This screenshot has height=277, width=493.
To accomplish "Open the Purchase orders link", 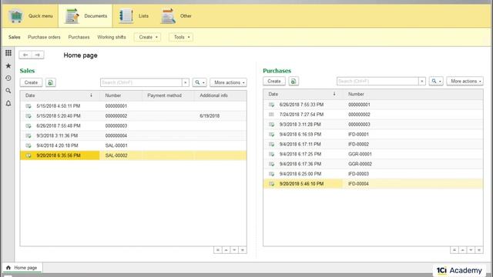I will coord(44,37).
